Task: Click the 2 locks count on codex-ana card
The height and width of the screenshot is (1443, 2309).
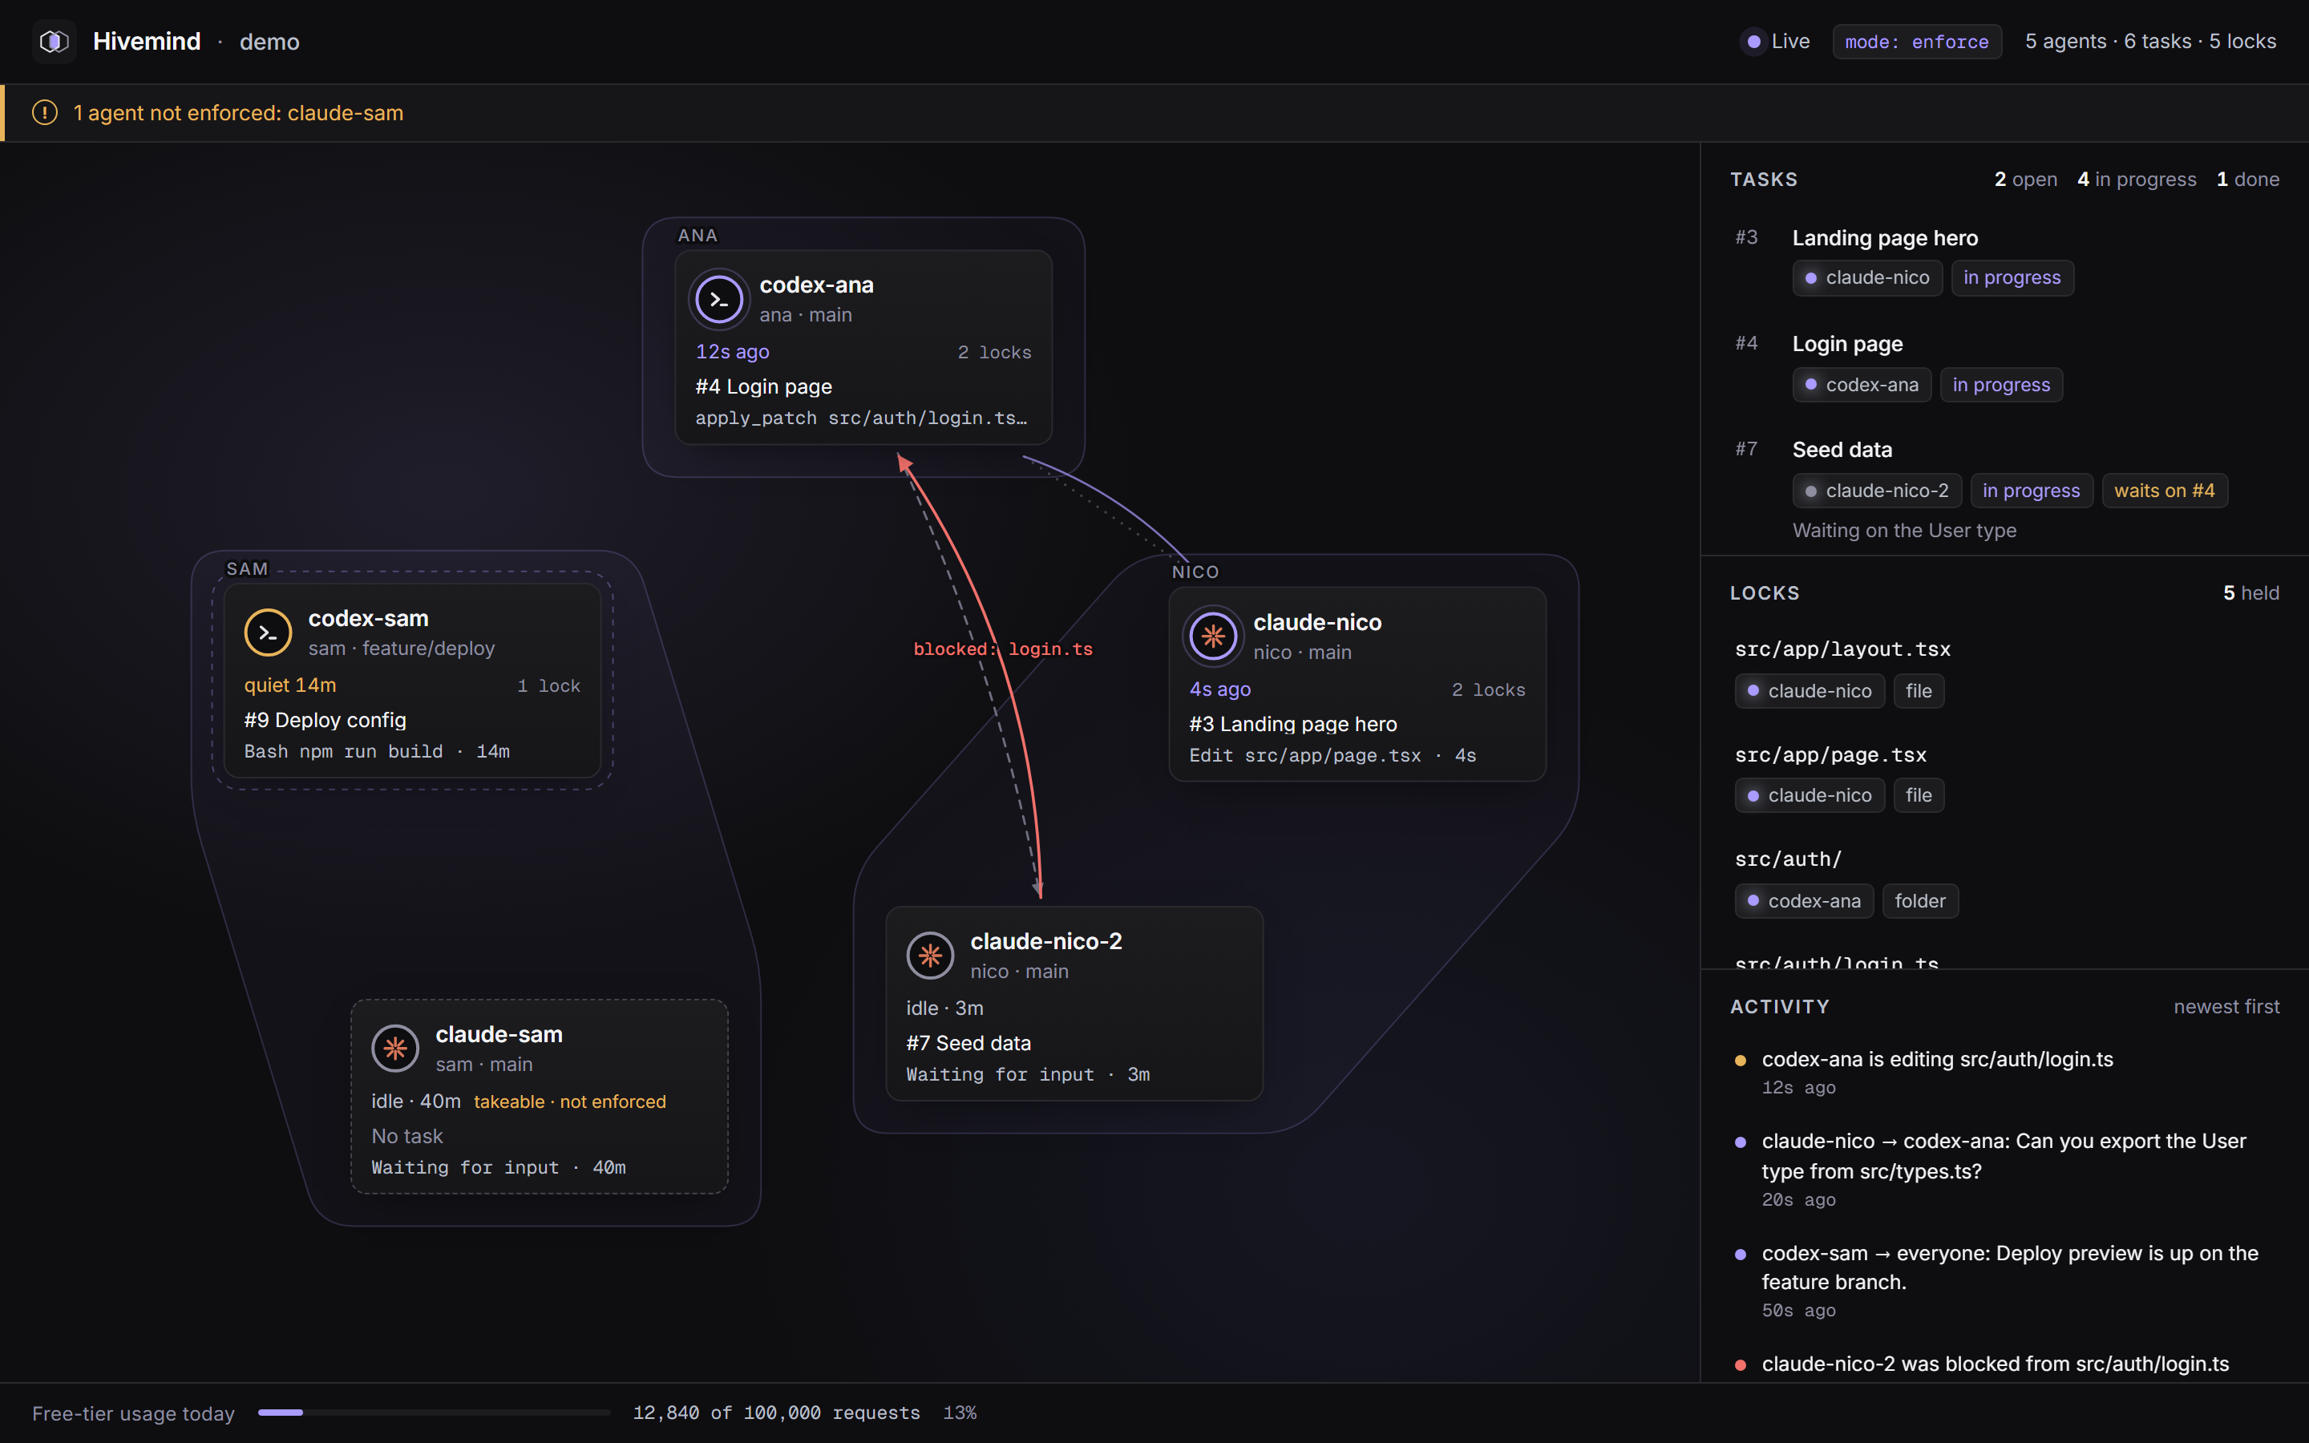Action: [994, 352]
